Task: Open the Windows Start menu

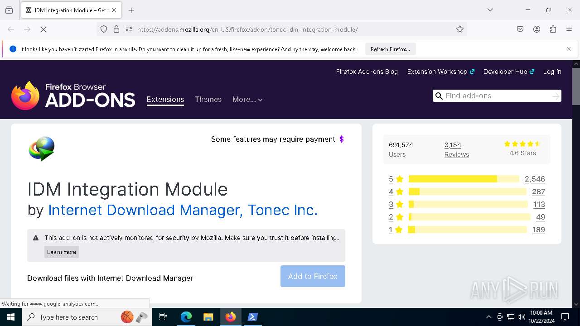Action: tap(11, 317)
